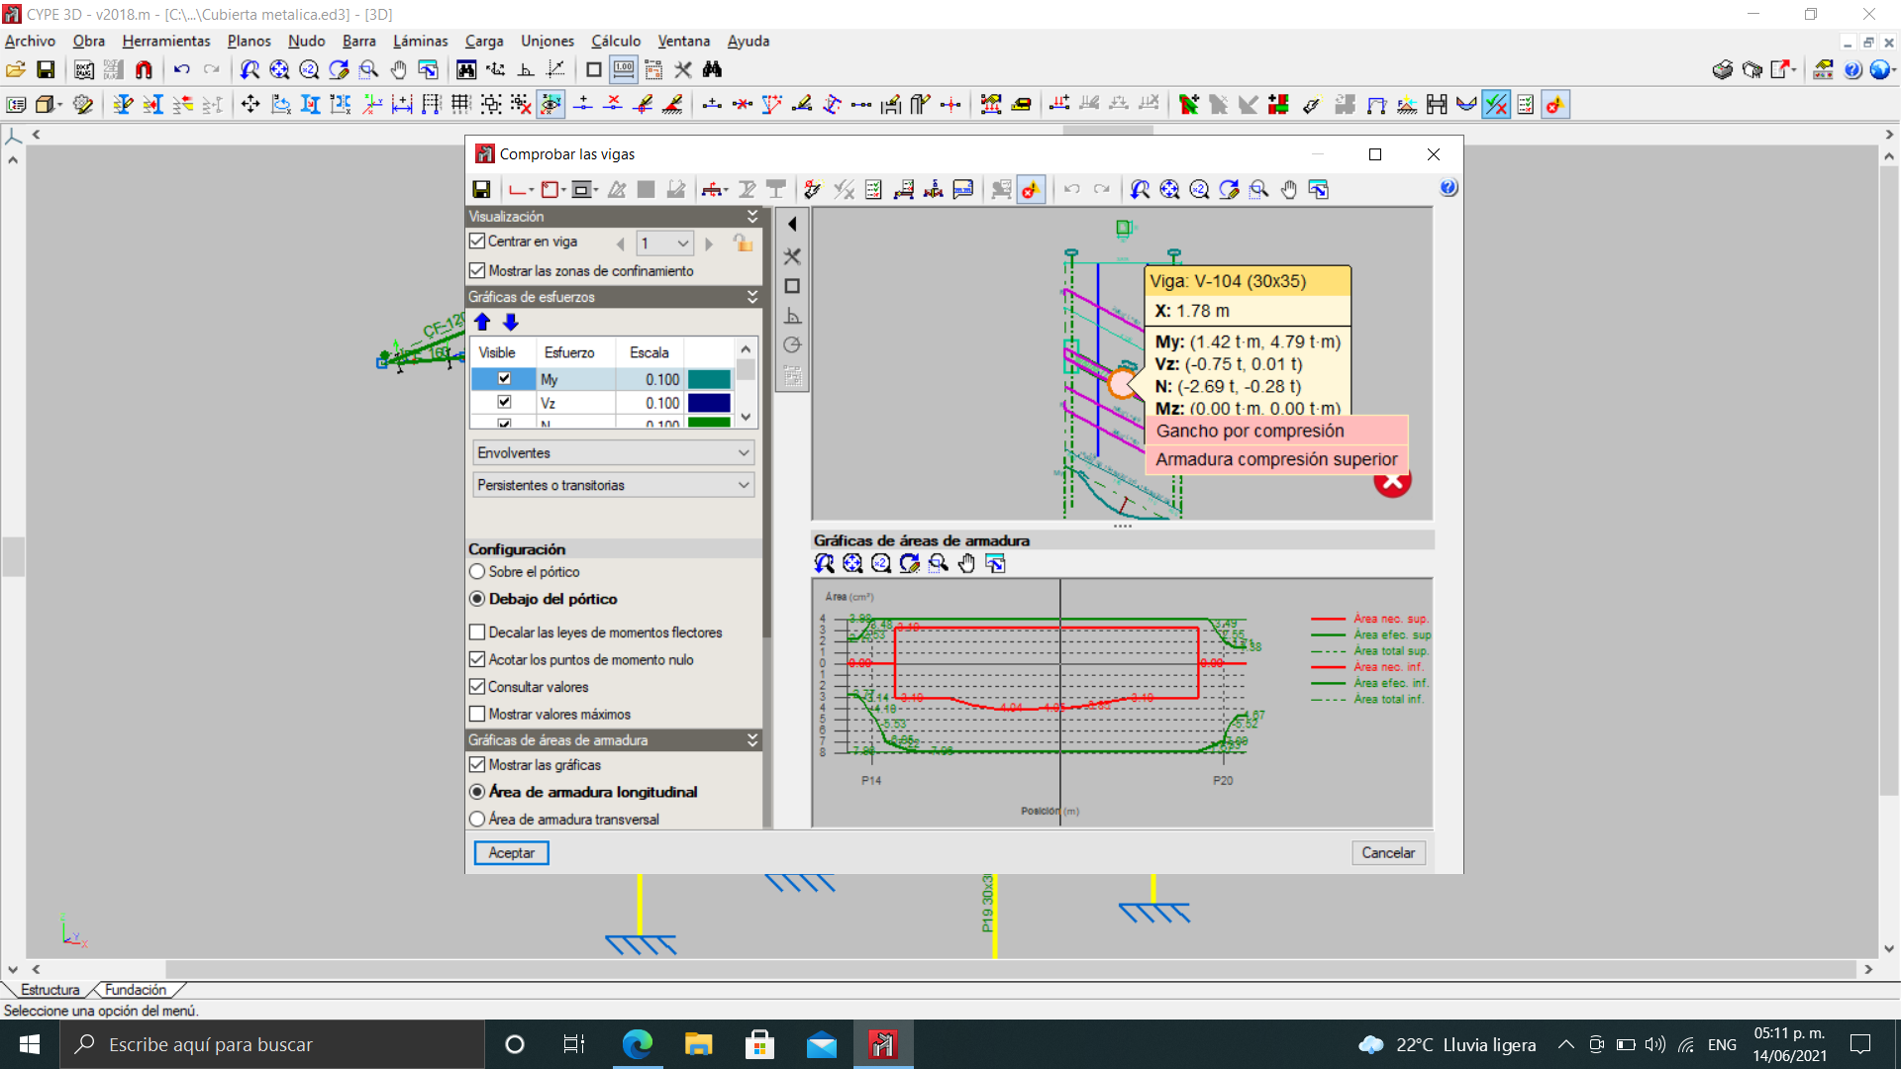Go to the previous beam arrow
The image size is (1901, 1069).
(x=621, y=243)
